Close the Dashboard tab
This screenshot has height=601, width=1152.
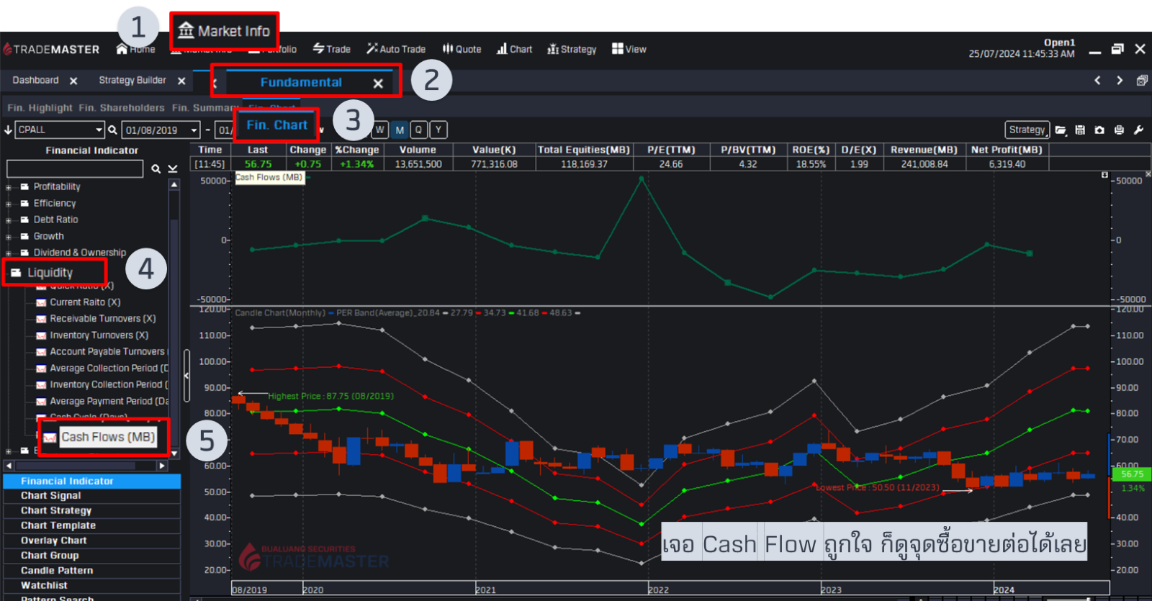[x=73, y=81]
